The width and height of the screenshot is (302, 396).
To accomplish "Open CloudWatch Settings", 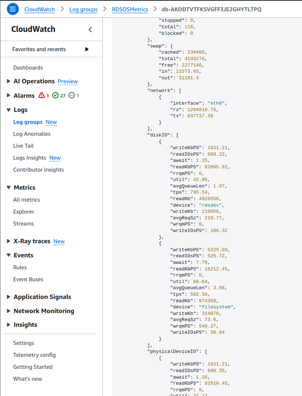I will click(23, 343).
